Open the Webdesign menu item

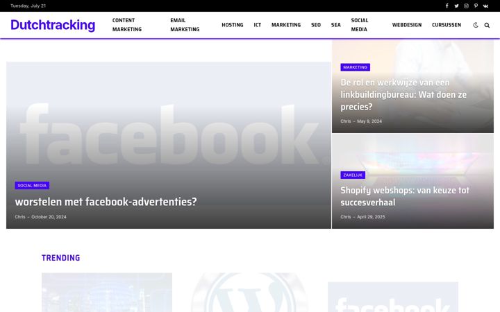click(407, 25)
